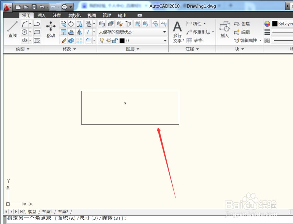Expand the Ellipse tool dropdown arrow
293x224 pixels.
click(x=30, y=40)
